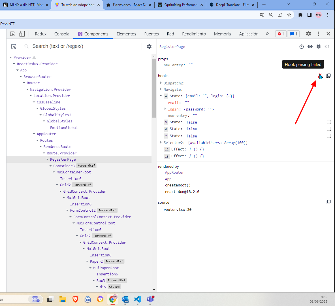Select EmotionGlobal in tree
Image resolution: width=335 pixels, height=306 pixels.
tap(64, 127)
